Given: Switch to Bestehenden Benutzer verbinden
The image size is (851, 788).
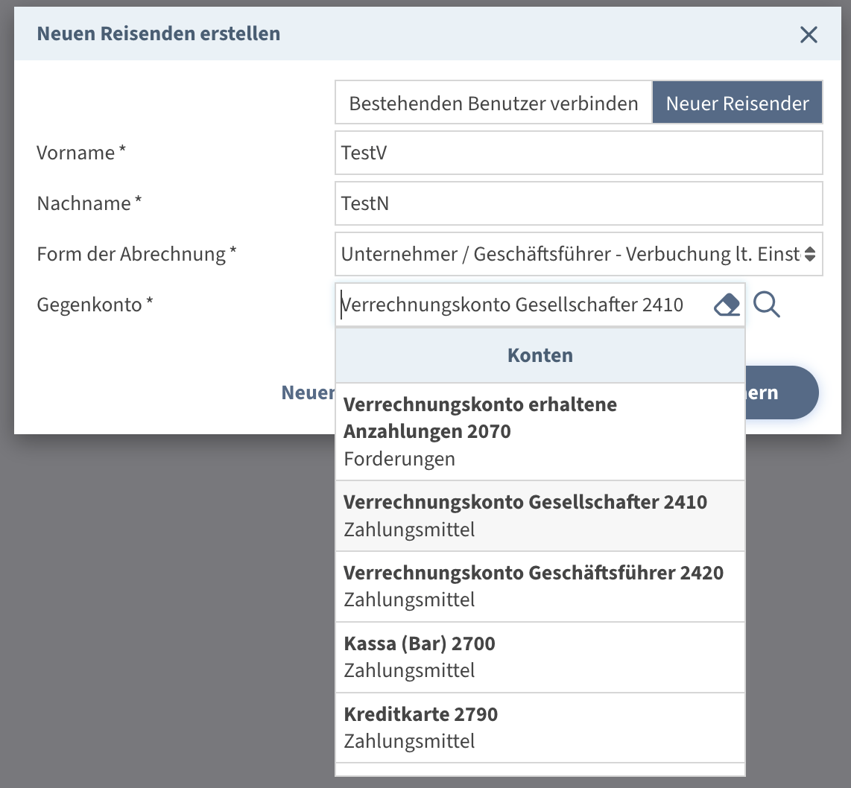Looking at the screenshot, I should (493, 103).
